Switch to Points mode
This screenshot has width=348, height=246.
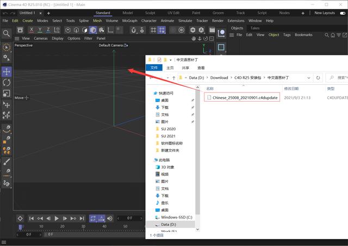coord(68,30)
